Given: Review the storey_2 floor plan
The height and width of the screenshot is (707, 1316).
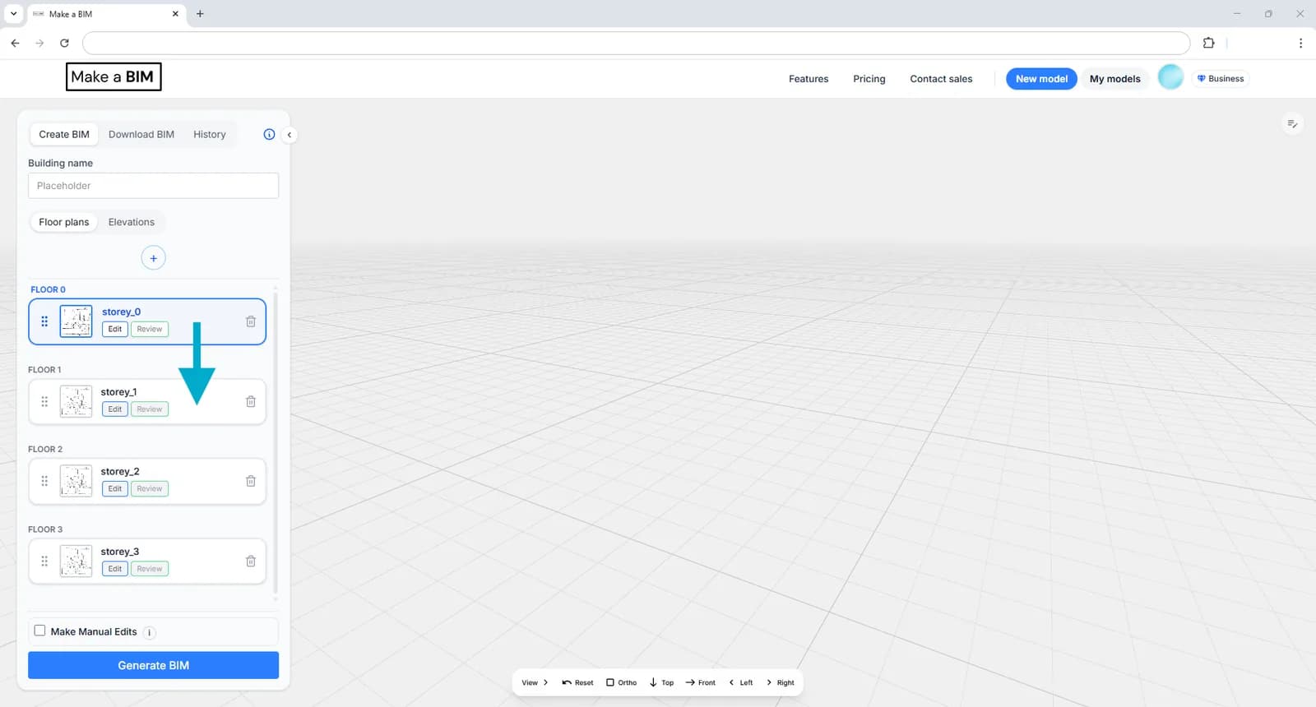Looking at the screenshot, I should pyautogui.click(x=150, y=489).
